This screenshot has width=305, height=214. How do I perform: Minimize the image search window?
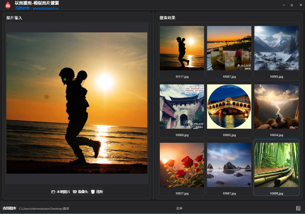click(x=284, y=5)
